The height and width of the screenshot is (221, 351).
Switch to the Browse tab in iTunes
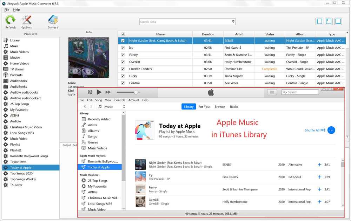pyautogui.click(x=220, y=107)
